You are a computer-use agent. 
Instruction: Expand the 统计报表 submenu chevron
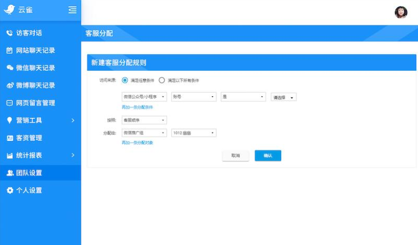coord(73,155)
